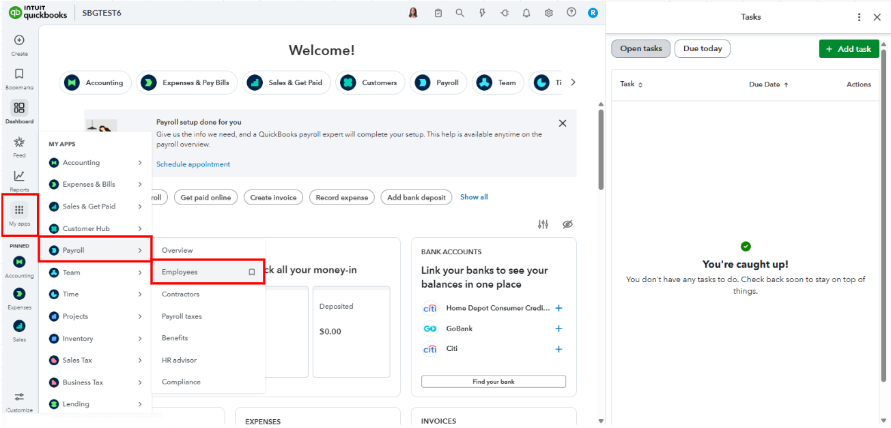Open the help question mark icon
Image resolution: width=891 pixels, height=428 pixels.
pos(571,12)
